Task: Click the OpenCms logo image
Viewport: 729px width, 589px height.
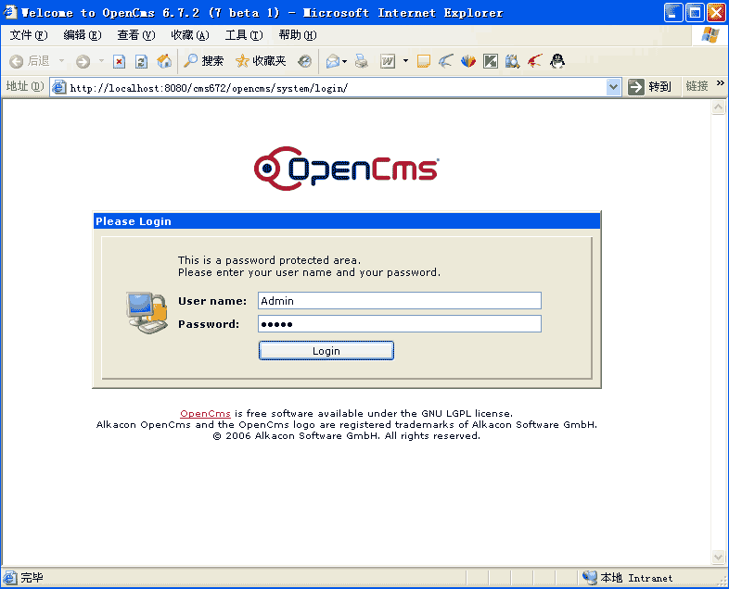Action: (x=346, y=169)
